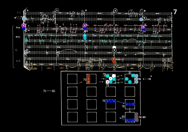Select the purple 76 marker on Sop. staff
This screenshot has width=188, height=132.
23,26
